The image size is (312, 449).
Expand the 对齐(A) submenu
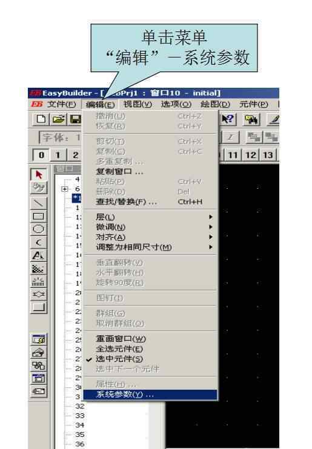[150, 237]
